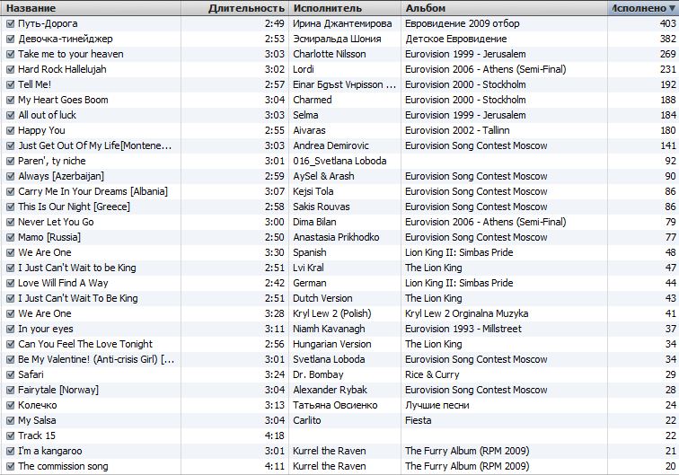Click artist Татьяна Овсиенко

pyautogui.click(x=335, y=405)
